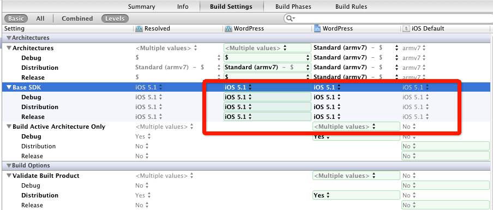The width and height of the screenshot is (493, 210).
Task: Select Release row under Build Active Architecture Only
Action: click(x=32, y=156)
